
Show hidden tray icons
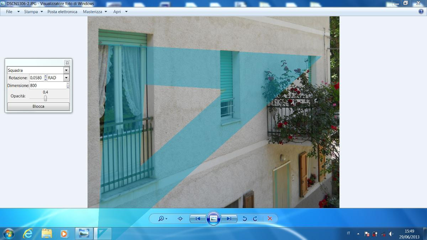pyautogui.click(x=358, y=234)
